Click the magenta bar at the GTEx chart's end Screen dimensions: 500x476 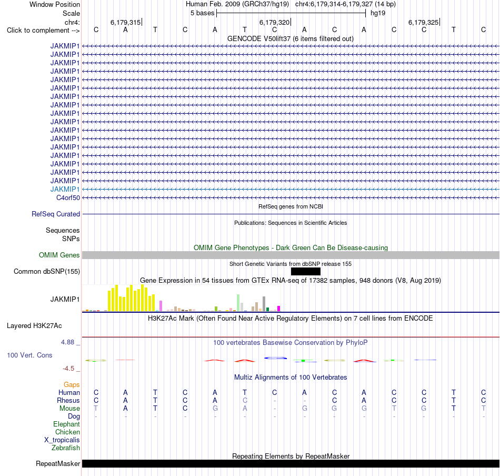279,309
